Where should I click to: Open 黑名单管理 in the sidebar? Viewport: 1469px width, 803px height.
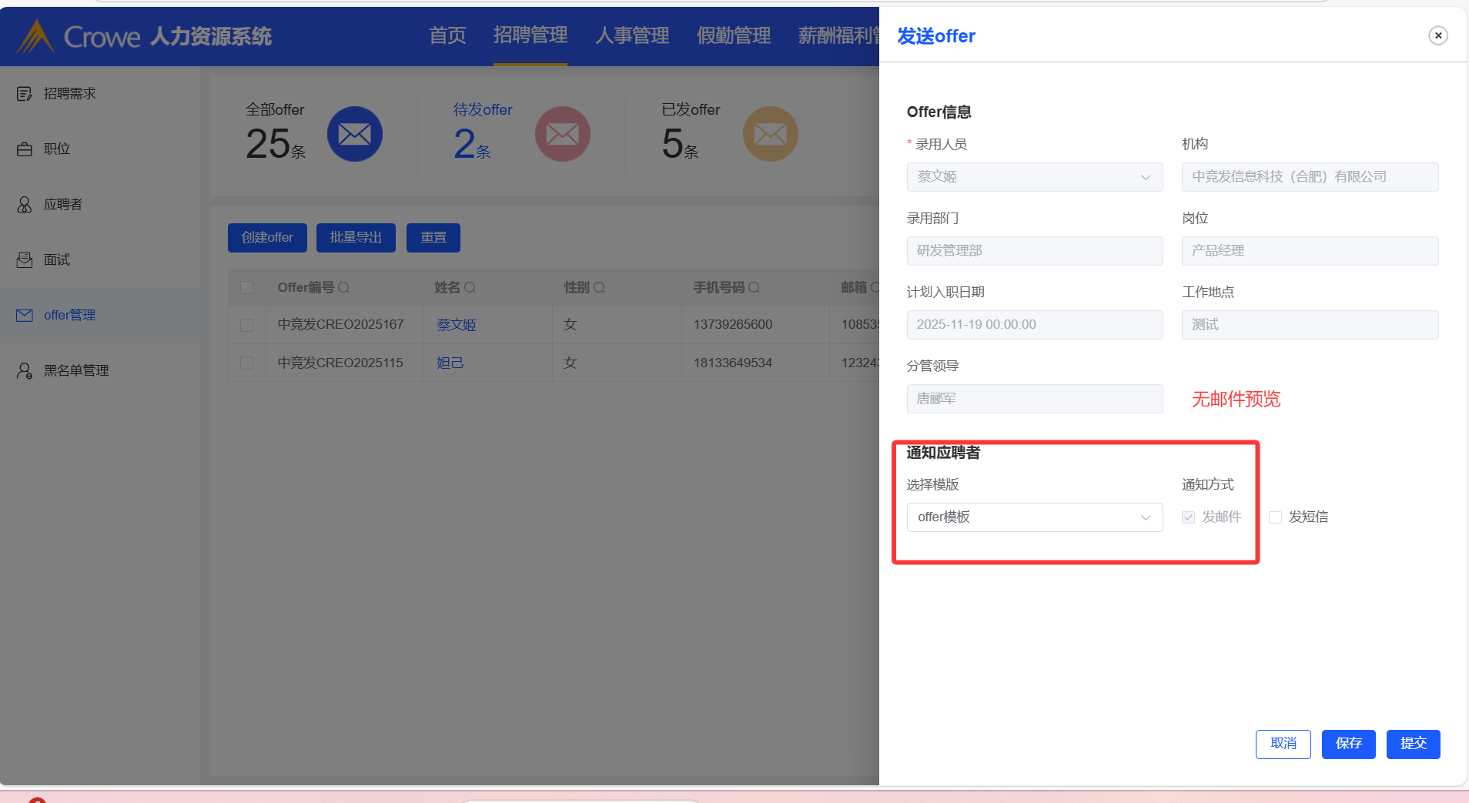[100, 371]
